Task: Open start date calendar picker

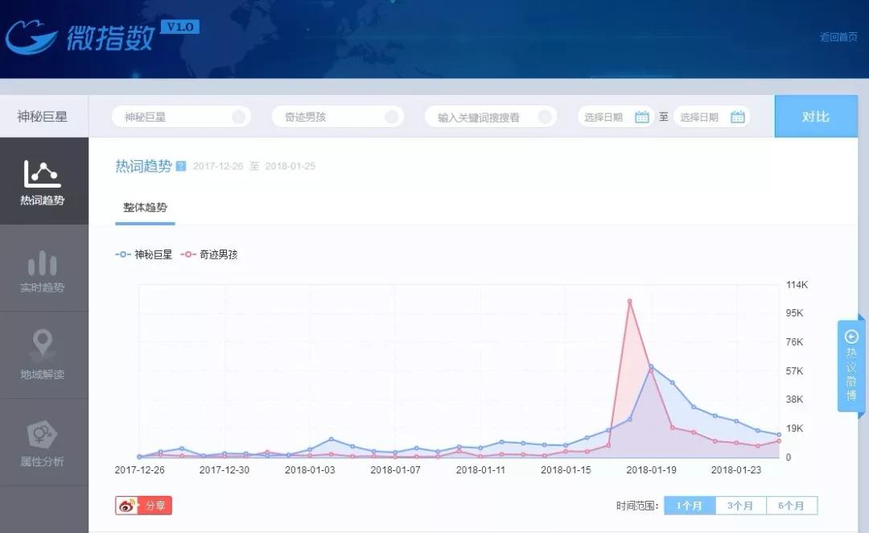Action: click(641, 117)
